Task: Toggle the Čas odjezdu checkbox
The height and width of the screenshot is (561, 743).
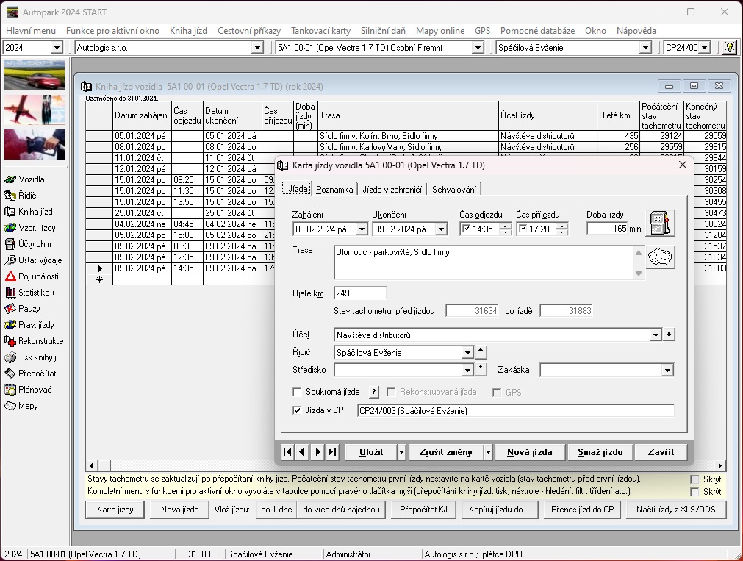Action: [466, 229]
